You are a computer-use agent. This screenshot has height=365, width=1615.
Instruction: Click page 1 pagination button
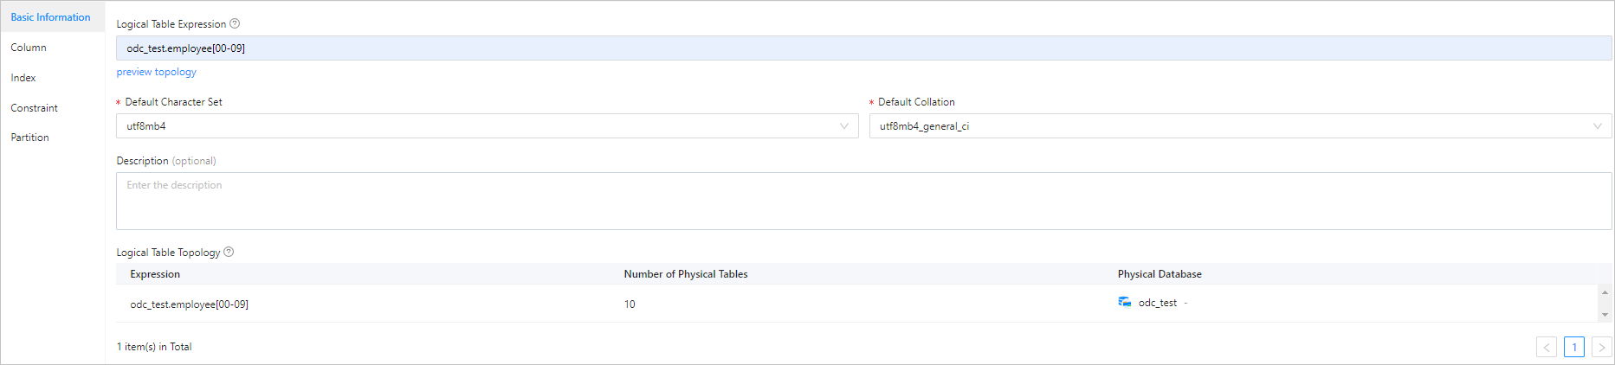click(x=1574, y=347)
